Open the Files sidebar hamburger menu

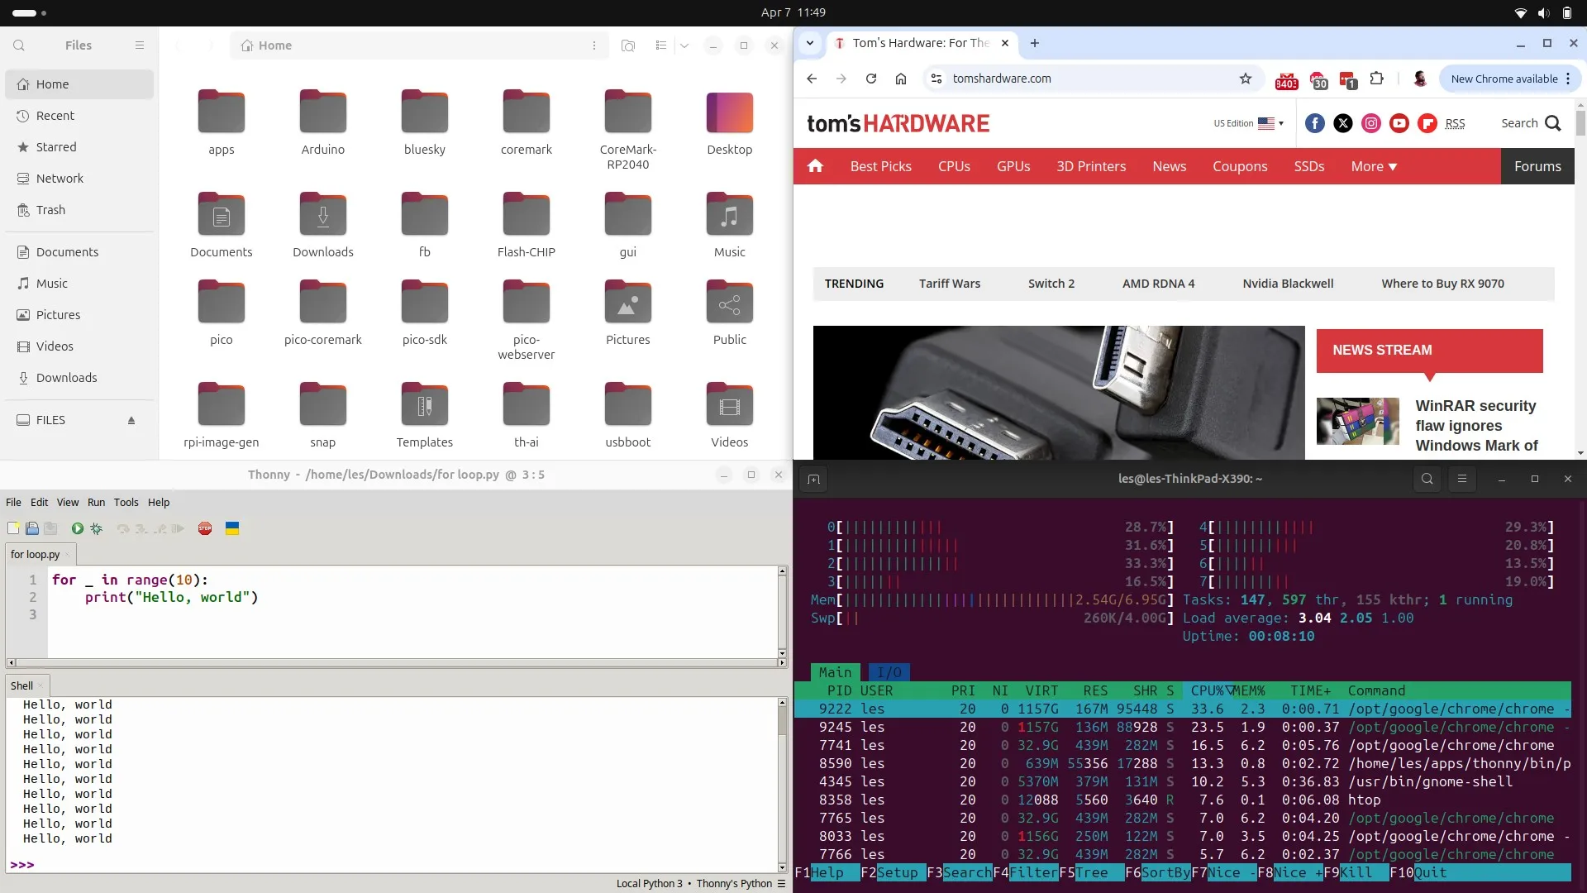(x=140, y=45)
